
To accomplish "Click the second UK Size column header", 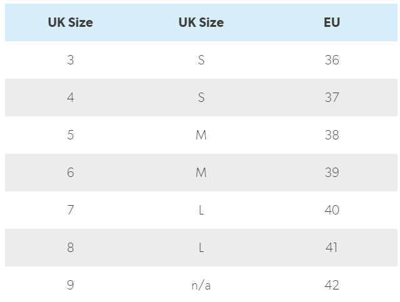I will click(x=201, y=23).
